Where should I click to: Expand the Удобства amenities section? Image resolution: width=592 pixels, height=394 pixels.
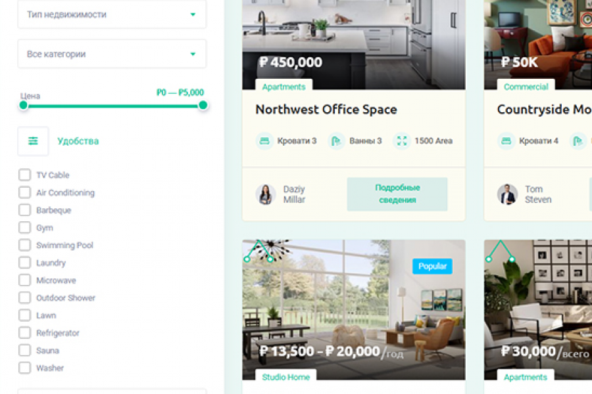pos(78,141)
